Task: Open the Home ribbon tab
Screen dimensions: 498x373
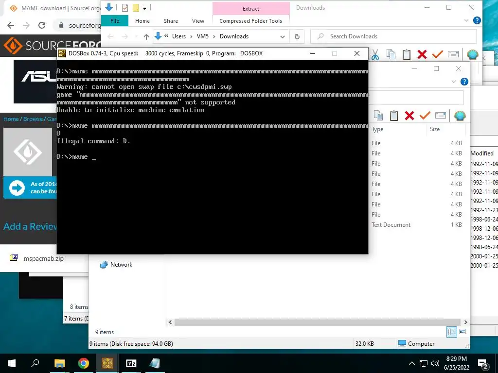Action: click(142, 21)
